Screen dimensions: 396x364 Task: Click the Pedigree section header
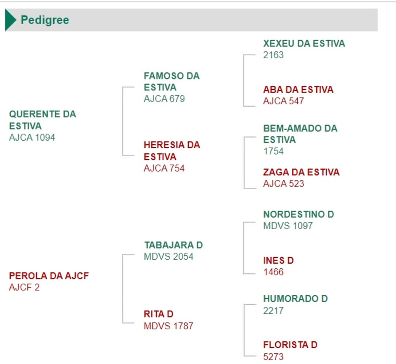click(45, 20)
